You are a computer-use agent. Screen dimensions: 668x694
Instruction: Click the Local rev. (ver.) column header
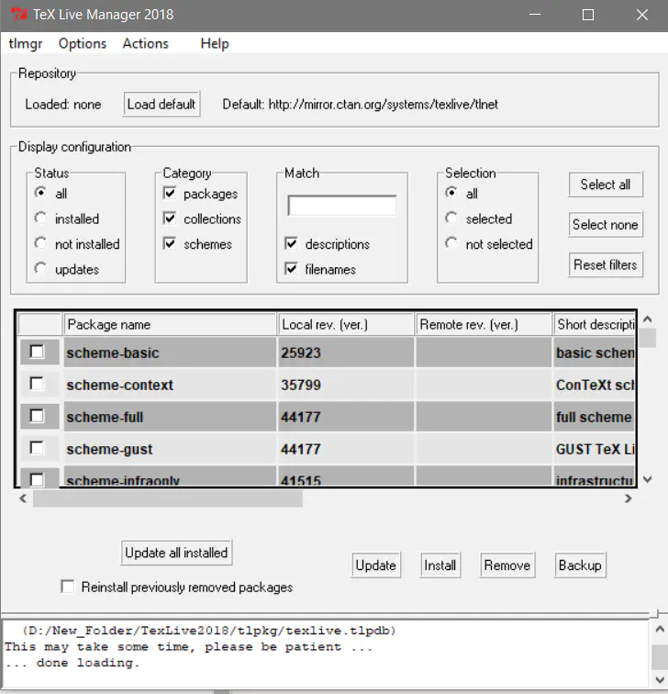click(x=346, y=324)
